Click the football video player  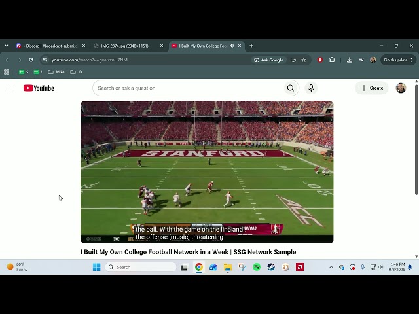point(207,172)
